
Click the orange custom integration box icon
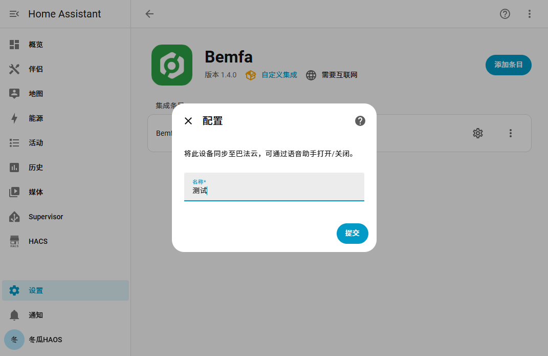point(251,75)
